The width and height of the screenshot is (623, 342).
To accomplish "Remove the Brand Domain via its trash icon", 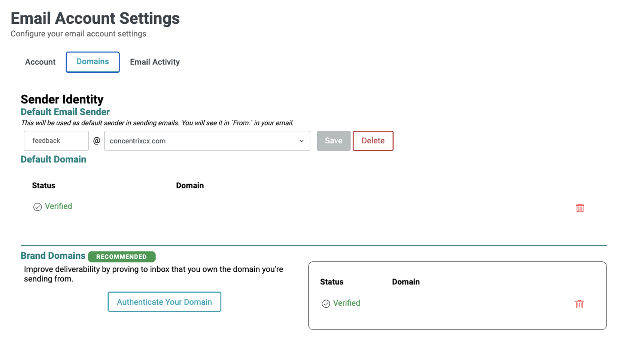I will (x=580, y=304).
